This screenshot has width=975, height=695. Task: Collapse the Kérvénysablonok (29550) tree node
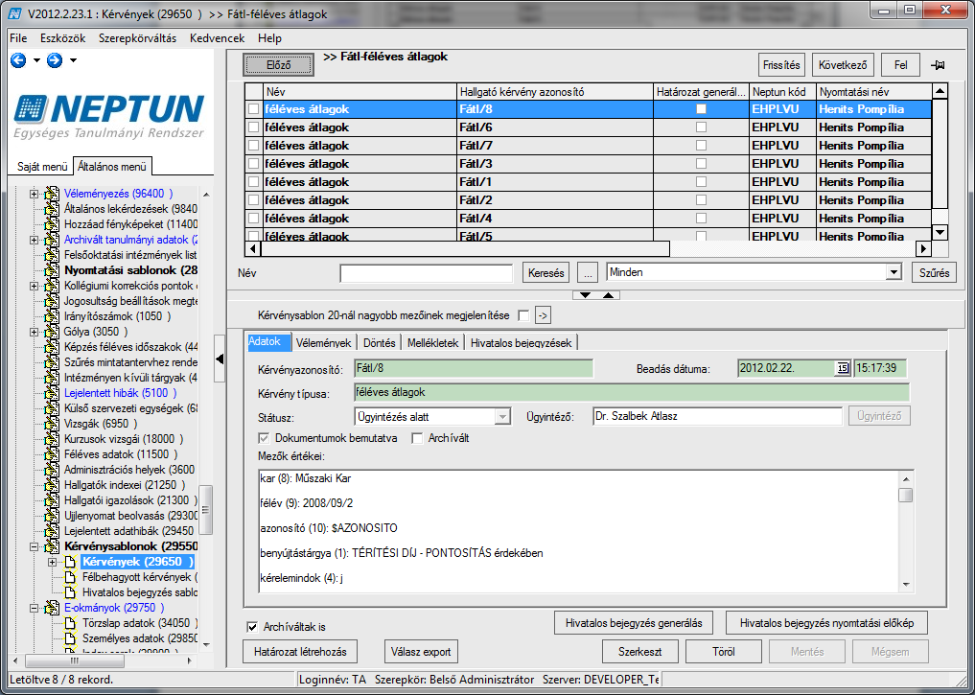34,546
